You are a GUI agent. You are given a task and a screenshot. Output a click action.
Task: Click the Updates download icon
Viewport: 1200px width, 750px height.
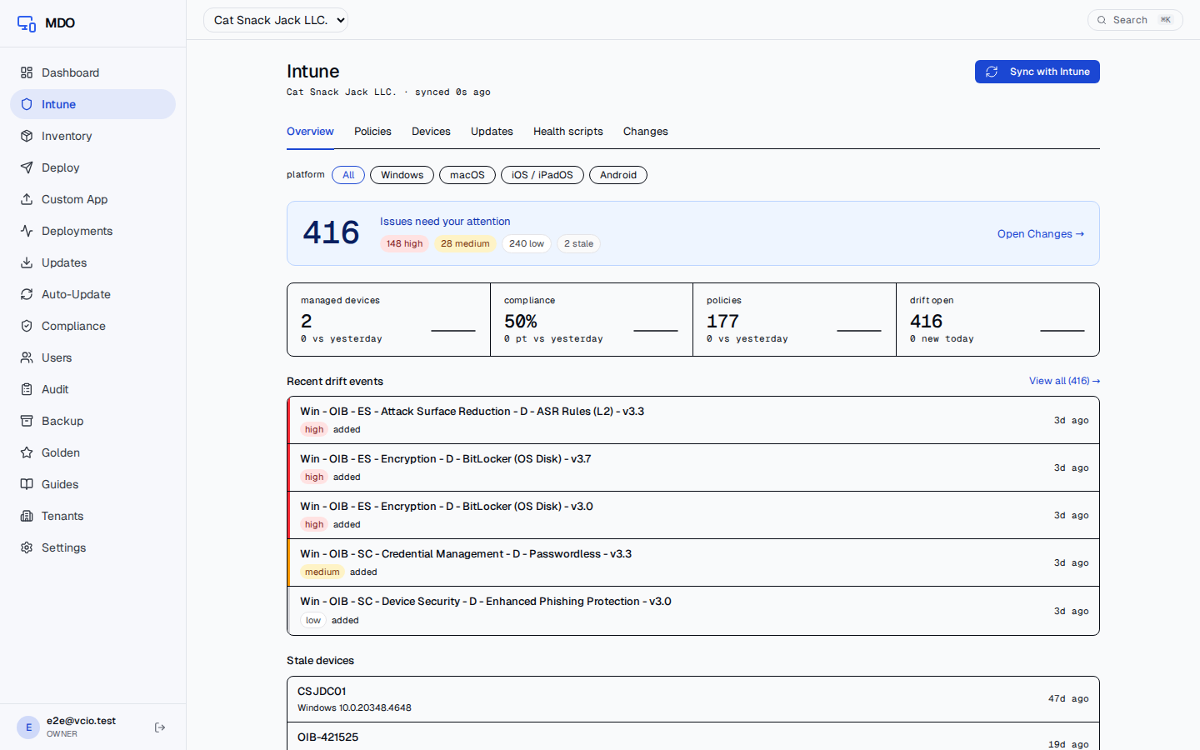click(x=27, y=262)
